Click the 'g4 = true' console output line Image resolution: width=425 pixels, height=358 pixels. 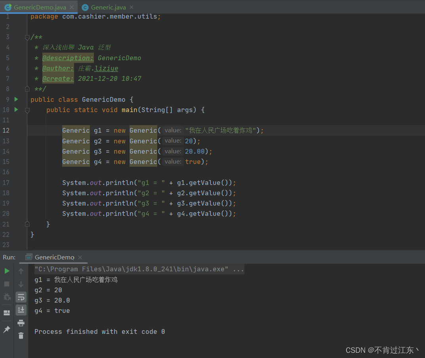point(52,310)
